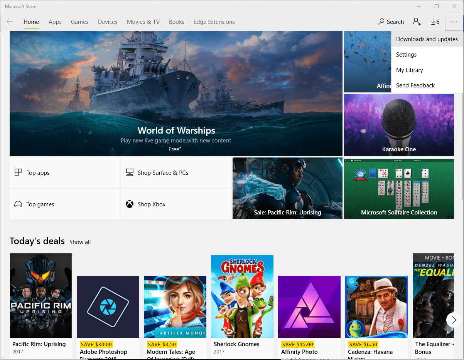Open the Affinity tile beside the menu
The image size is (464, 360).
[x=368, y=62]
